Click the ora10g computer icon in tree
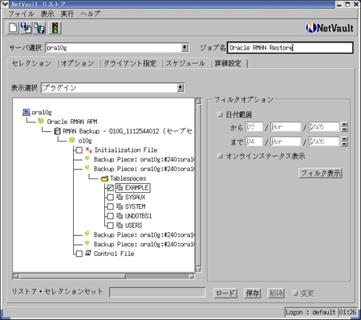 26,112
